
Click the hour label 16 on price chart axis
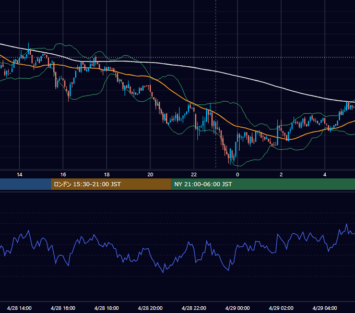(63, 175)
